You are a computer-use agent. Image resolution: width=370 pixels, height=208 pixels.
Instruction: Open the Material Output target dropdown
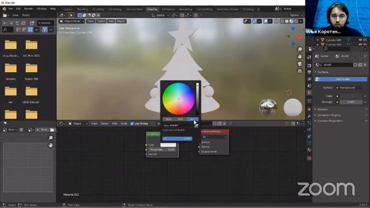214,137
